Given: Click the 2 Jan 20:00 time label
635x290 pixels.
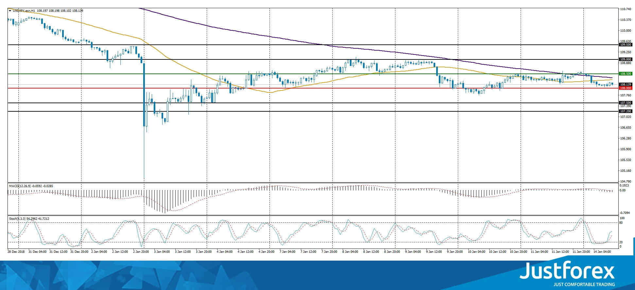Looking at the screenshot, I should 142,252.
